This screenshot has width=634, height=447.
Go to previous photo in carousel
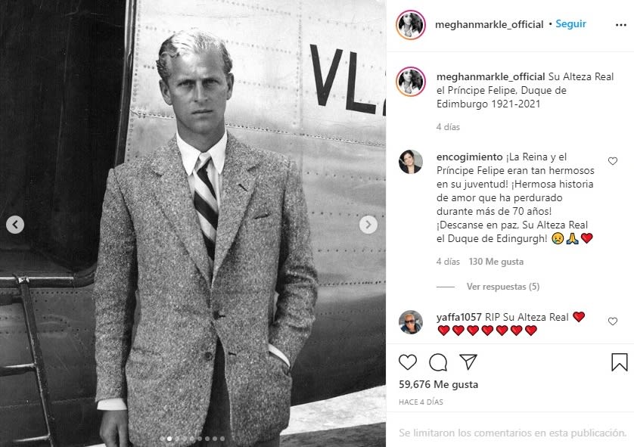(x=15, y=225)
